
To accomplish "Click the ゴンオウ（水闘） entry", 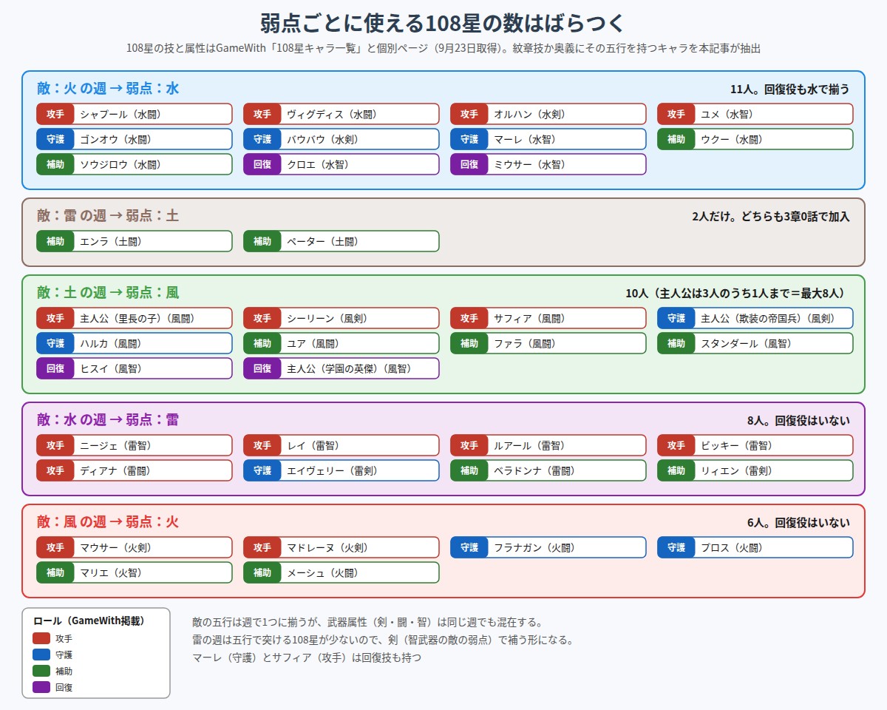I will (x=135, y=139).
